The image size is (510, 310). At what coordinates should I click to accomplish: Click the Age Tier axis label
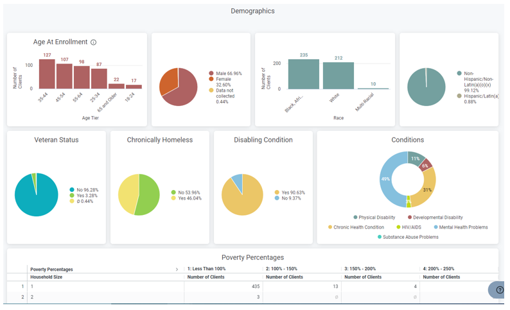tap(91, 118)
